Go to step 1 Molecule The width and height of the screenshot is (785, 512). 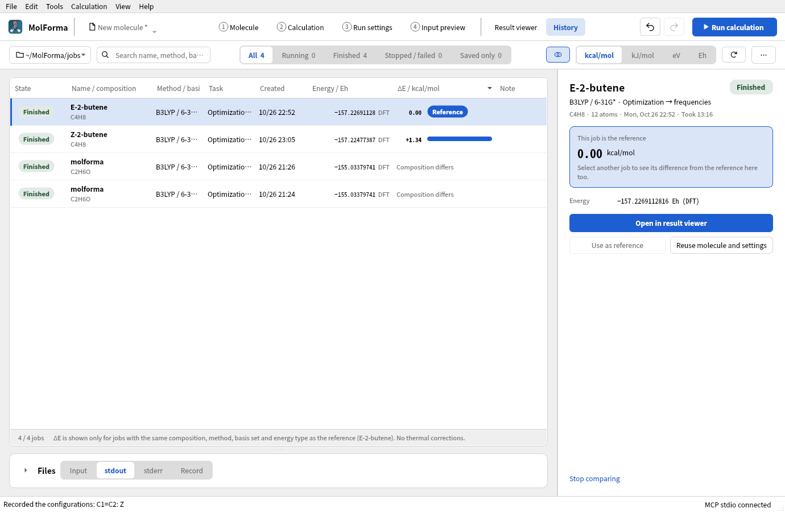tap(239, 27)
